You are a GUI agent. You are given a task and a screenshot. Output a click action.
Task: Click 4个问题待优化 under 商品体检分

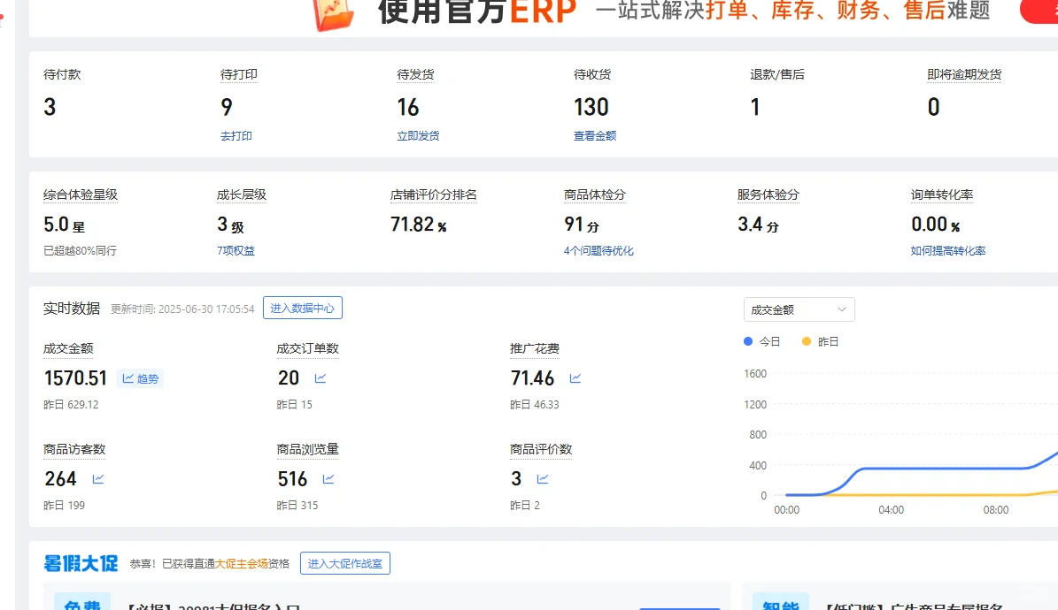(599, 250)
